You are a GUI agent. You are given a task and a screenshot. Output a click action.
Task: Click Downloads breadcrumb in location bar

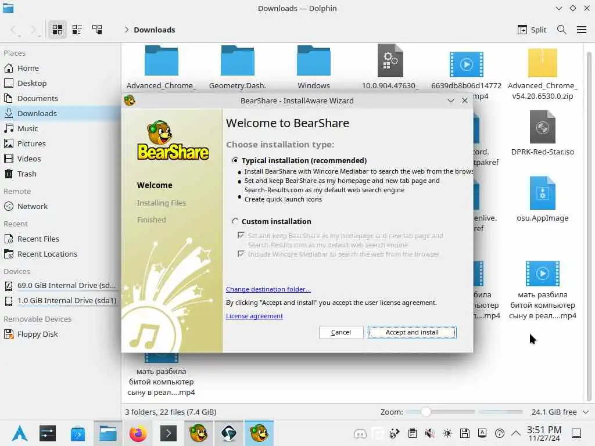click(155, 30)
